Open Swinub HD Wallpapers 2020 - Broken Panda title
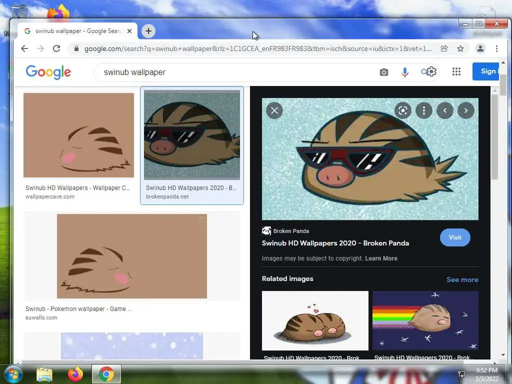Screen dimensions: 512x384 [x=335, y=243]
